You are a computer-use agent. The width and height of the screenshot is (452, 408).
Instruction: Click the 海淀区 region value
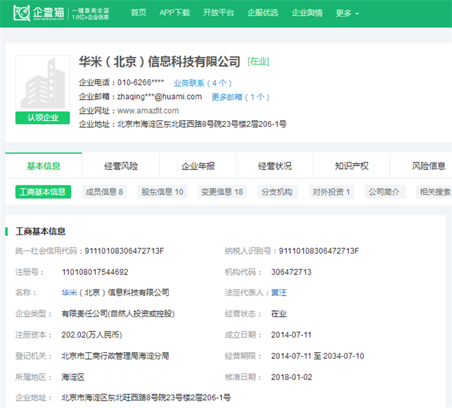(73, 377)
